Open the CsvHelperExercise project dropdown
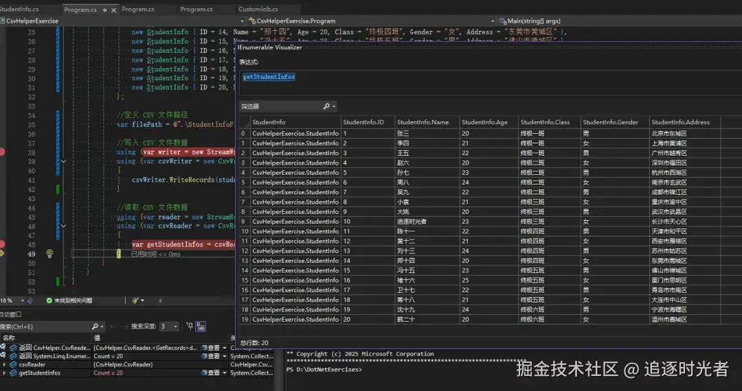Screen dimensions: 742x391 coord(242,21)
